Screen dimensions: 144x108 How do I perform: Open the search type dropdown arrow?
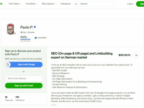(79, 4)
